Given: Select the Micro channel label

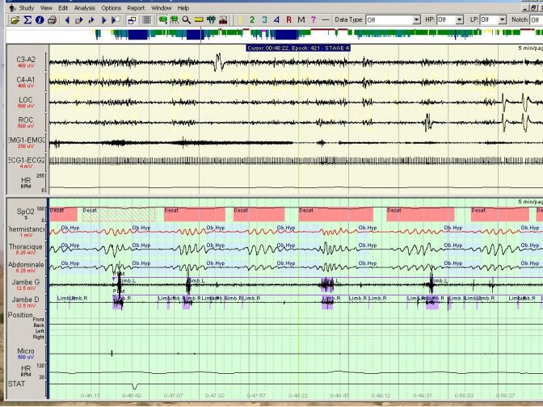Looking at the screenshot, I should pos(26,351).
